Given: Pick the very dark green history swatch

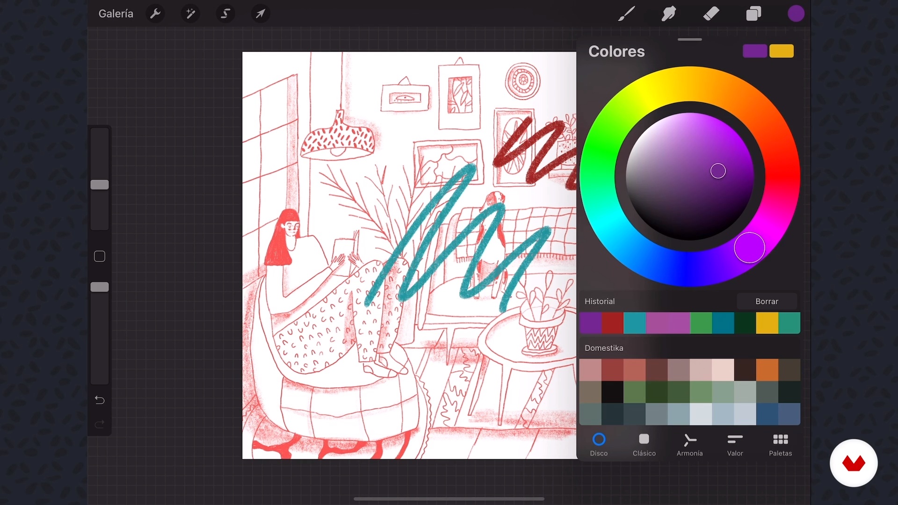Looking at the screenshot, I should (745, 323).
